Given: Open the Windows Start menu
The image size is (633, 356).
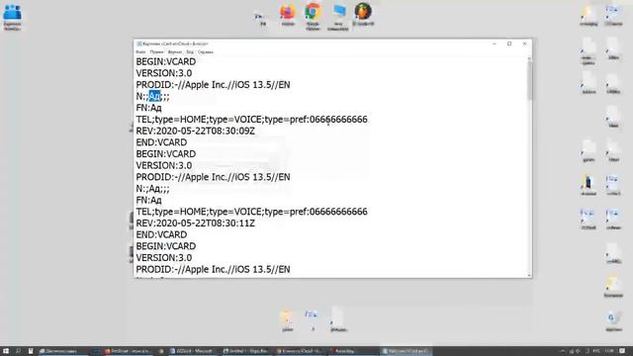Looking at the screenshot, I should coord(6,351).
